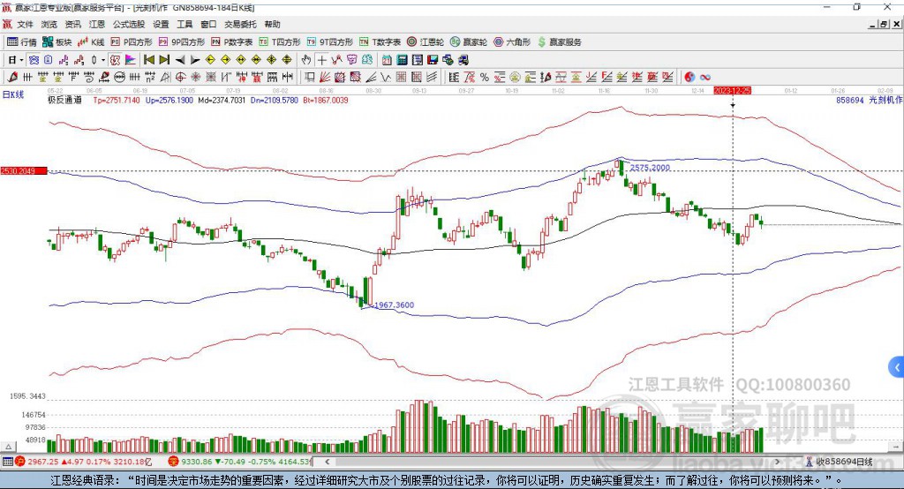Open the 江恩 menu
This screenshot has height=489, width=904.
[x=97, y=24]
